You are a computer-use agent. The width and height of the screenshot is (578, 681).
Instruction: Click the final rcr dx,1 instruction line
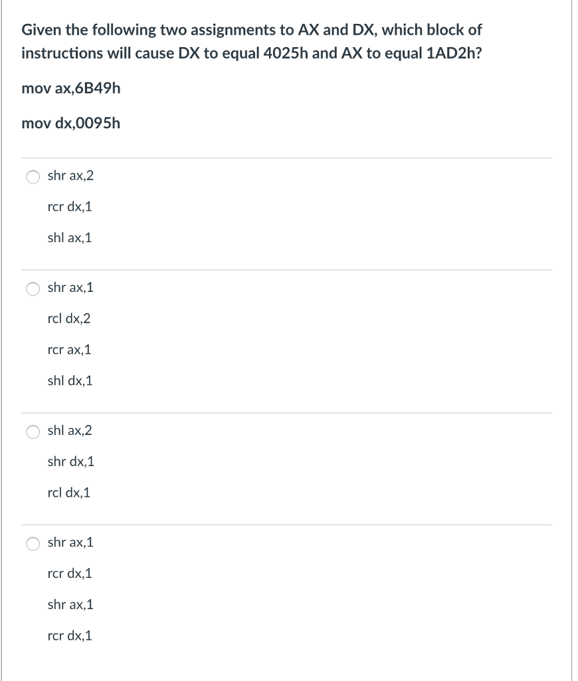click(x=68, y=635)
